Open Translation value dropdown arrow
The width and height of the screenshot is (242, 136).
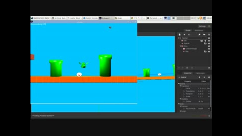click(x=209, y=91)
